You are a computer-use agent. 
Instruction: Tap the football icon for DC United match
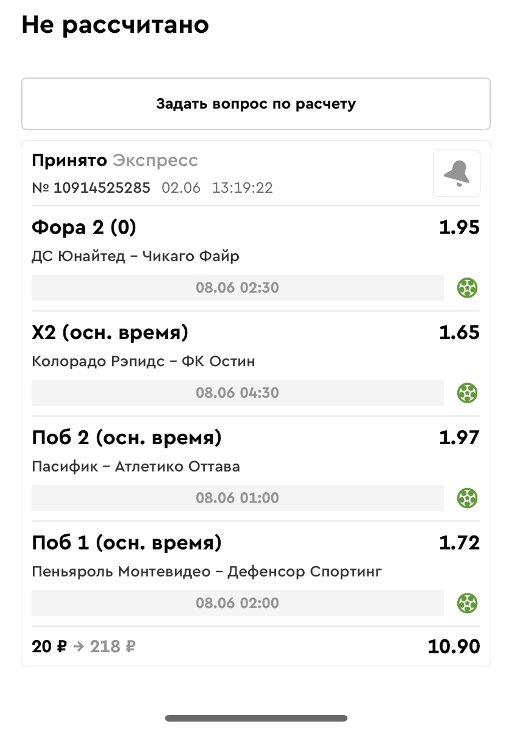[x=468, y=287]
